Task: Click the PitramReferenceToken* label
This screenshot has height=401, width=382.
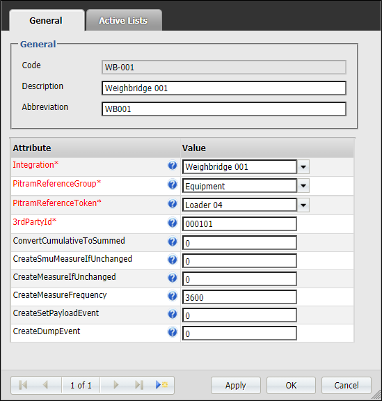Action: click(x=57, y=203)
